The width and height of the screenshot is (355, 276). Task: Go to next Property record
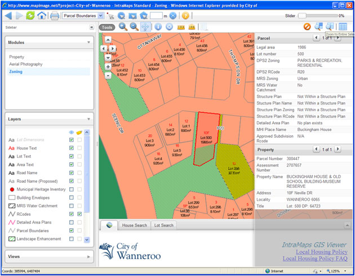[338, 149]
